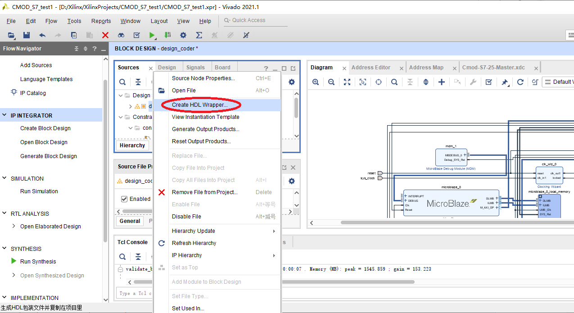Click the Sources panel search icon

point(122,82)
